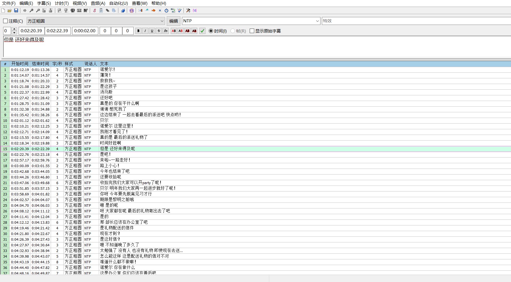Zoom in the video with magnifier plus
511x282 pixels.
(31, 10)
